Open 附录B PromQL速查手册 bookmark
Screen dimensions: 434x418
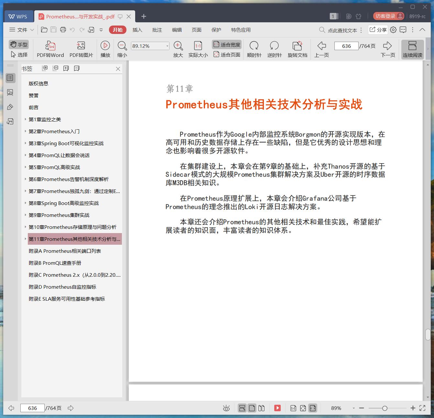coord(55,263)
